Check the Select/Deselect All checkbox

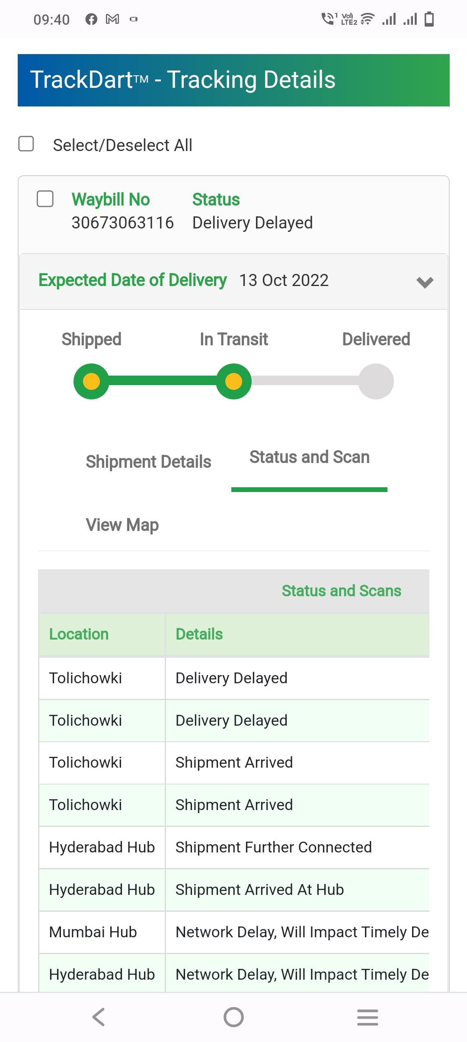(26, 144)
